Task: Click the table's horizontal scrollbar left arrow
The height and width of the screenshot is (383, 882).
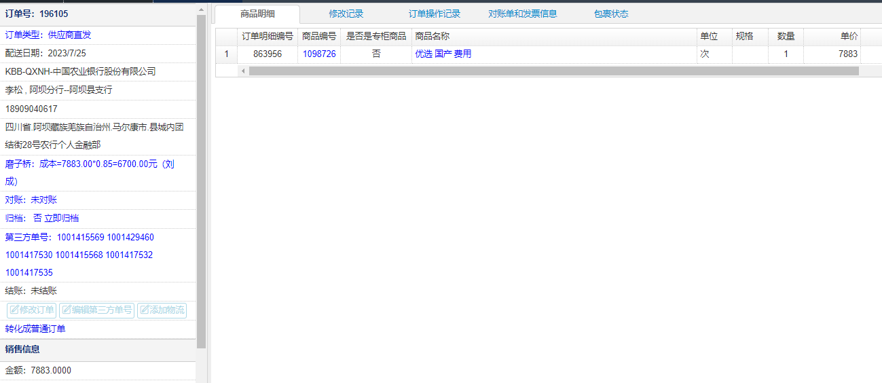Action: click(243, 71)
